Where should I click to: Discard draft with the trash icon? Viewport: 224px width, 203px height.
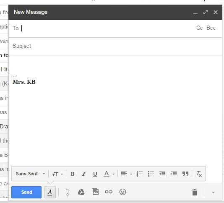pos(195,192)
